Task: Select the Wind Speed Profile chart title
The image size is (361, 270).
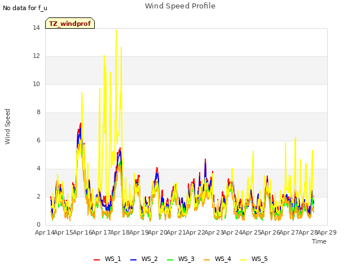Action: pos(180,6)
